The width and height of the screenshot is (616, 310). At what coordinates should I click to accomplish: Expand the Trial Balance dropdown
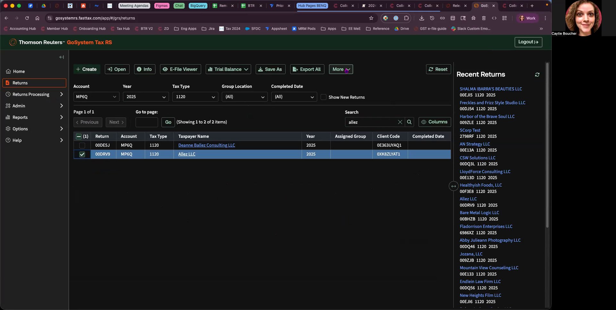coord(228,69)
